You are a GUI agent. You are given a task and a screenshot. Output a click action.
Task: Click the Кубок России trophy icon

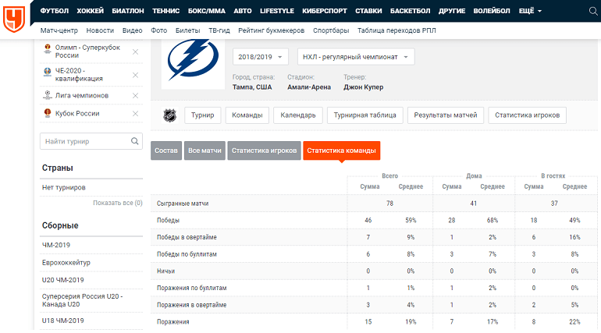tap(48, 113)
